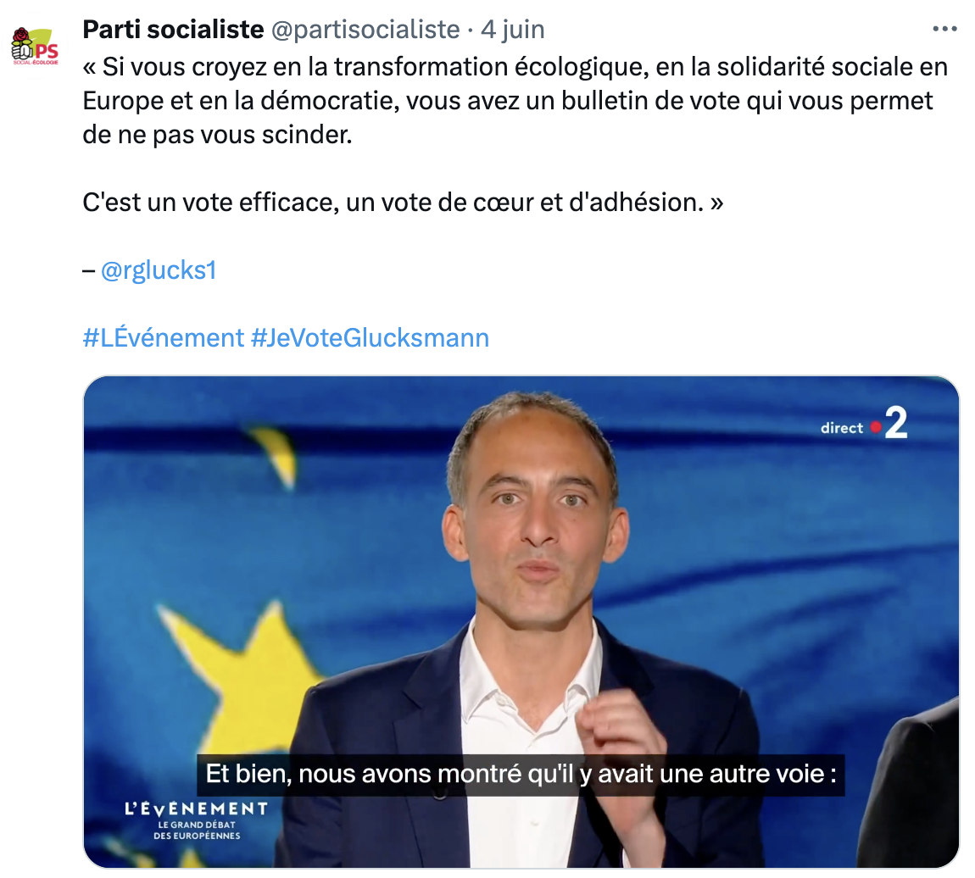Click the L'ÉVÉNEMENT show logo in video
Screen dimensions: 975x878
click(197, 809)
